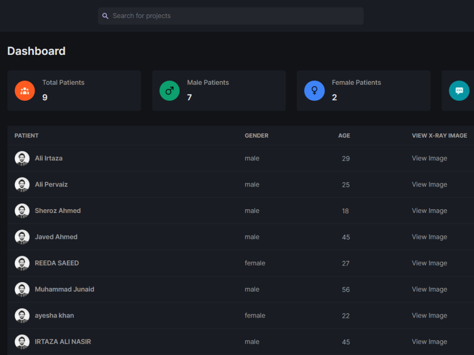Click REEDA SAEED's avatar
Screen dimensions: 474x355
22,263
